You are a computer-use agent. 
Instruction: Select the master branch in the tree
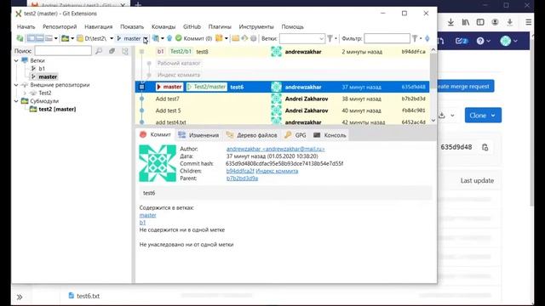(48, 76)
